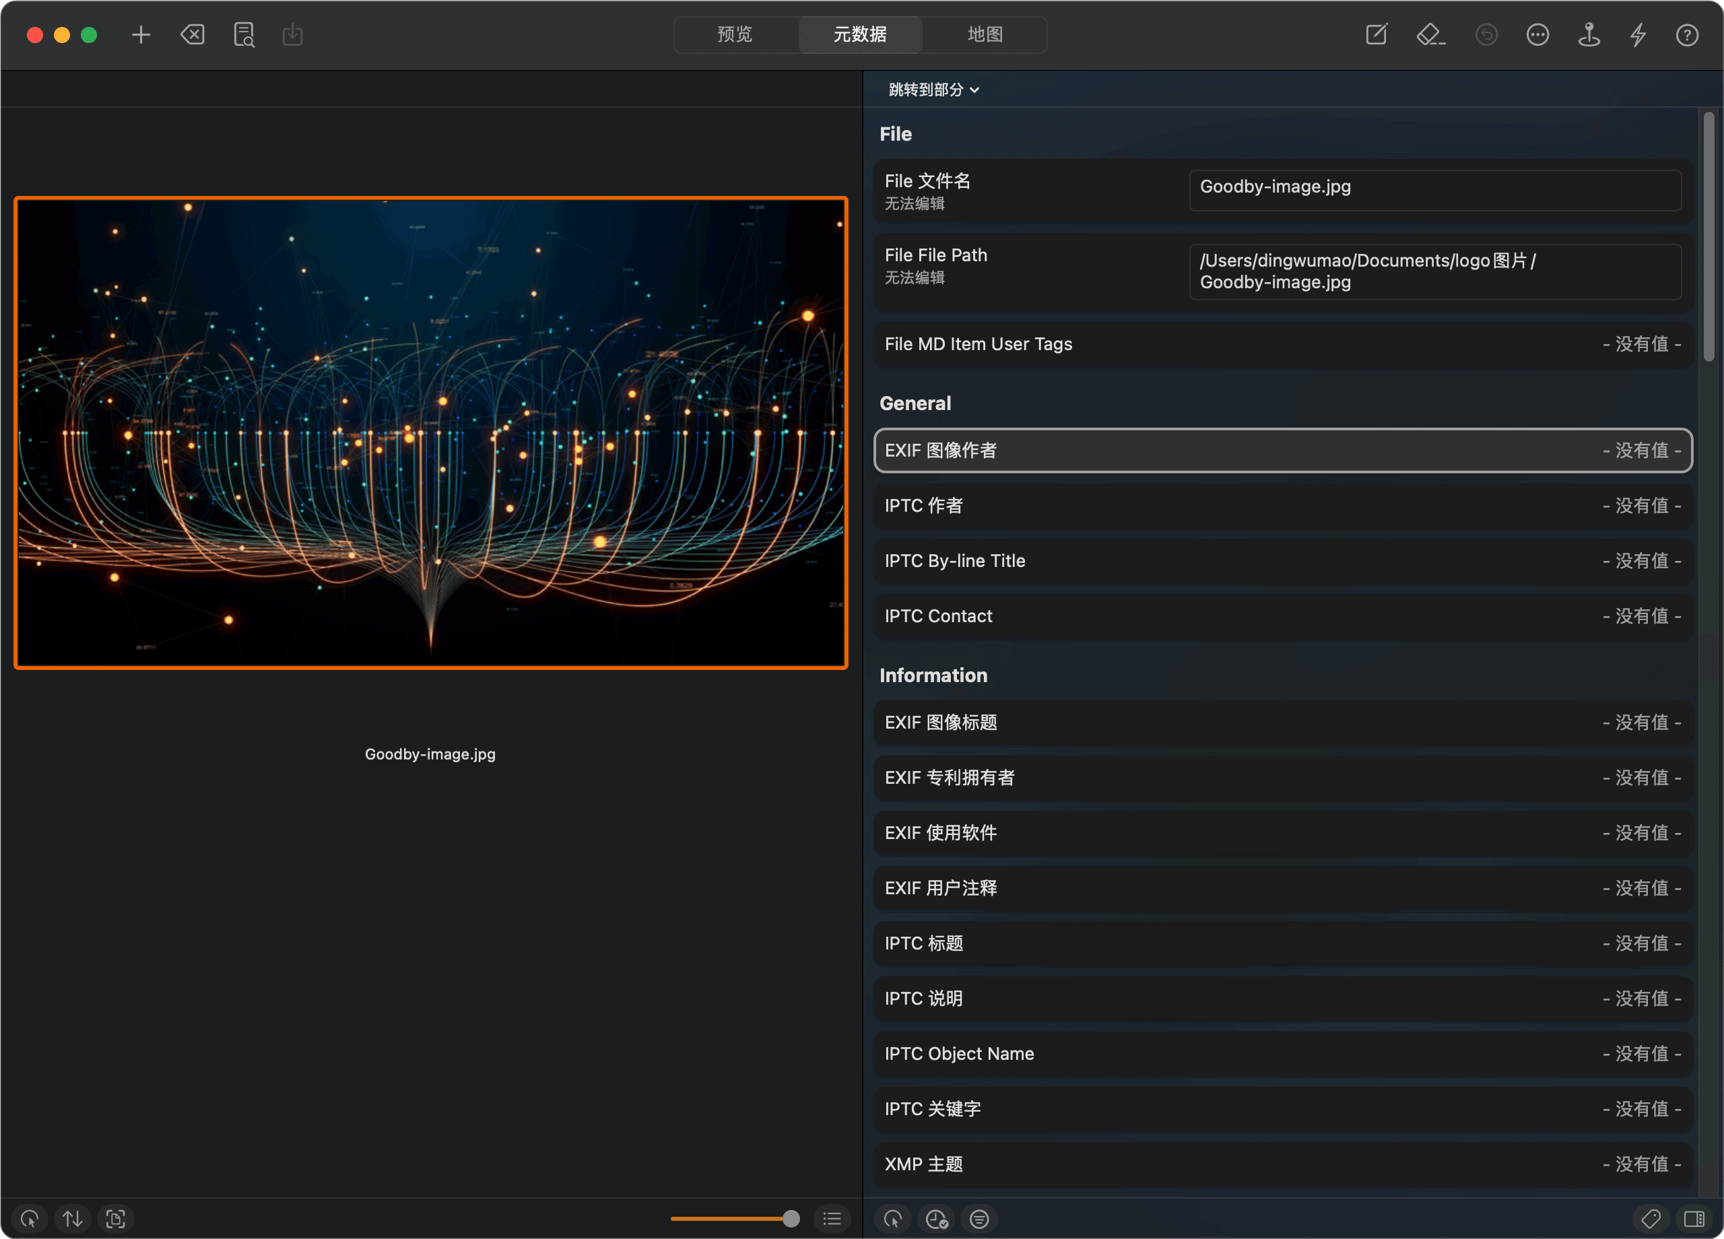Viewport: 1724px width, 1239px height.
Task: Click the help question mark icon
Action: [x=1687, y=35]
